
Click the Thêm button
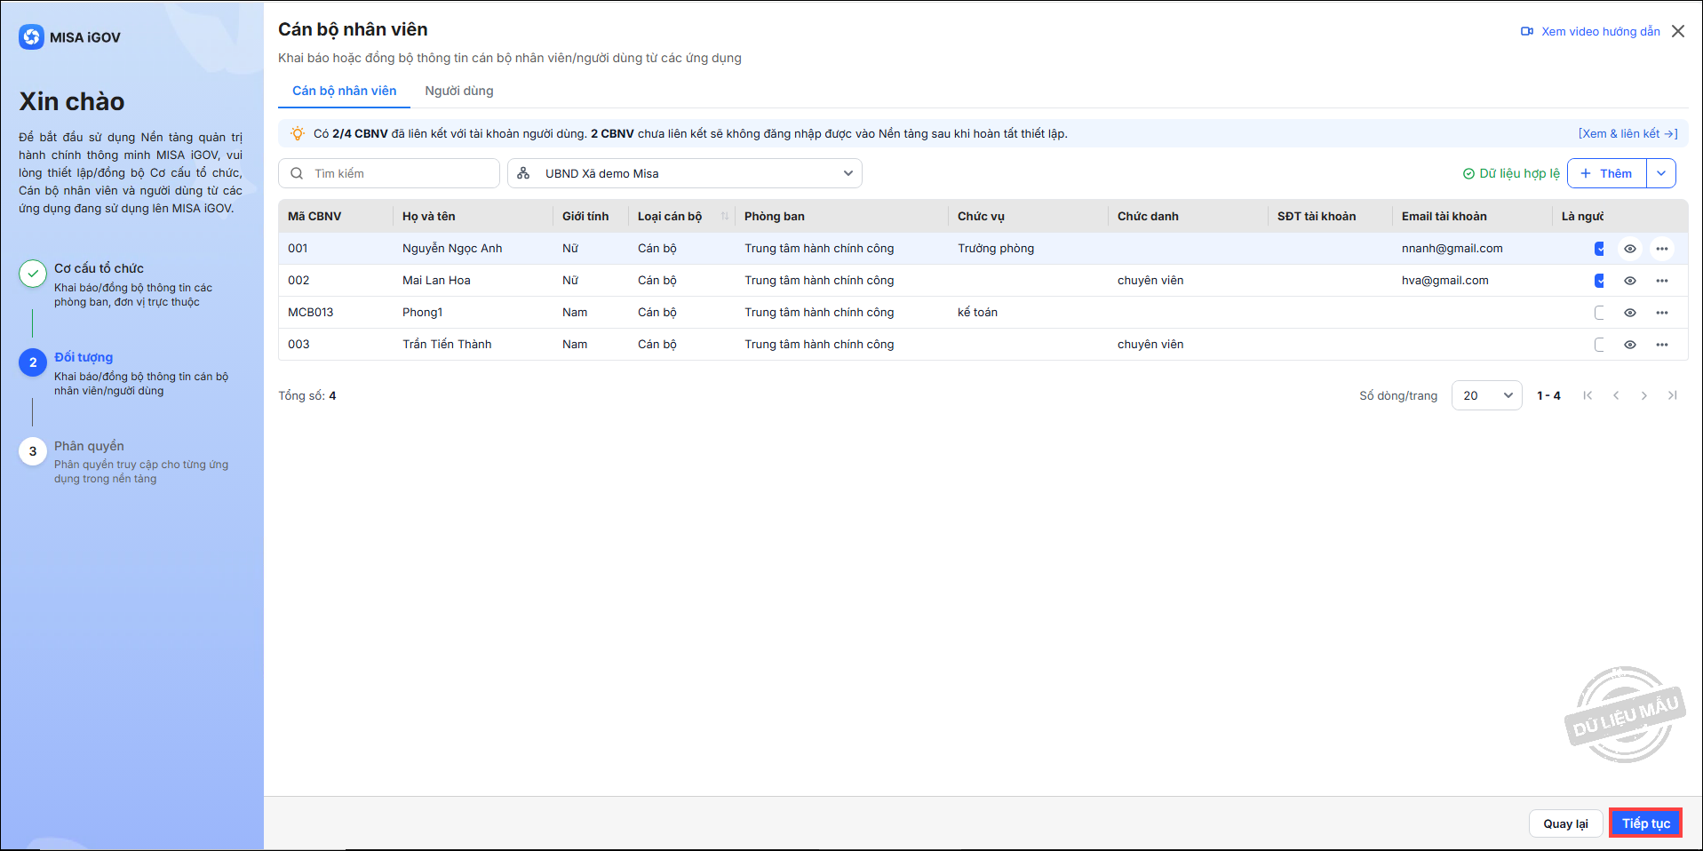click(1607, 173)
